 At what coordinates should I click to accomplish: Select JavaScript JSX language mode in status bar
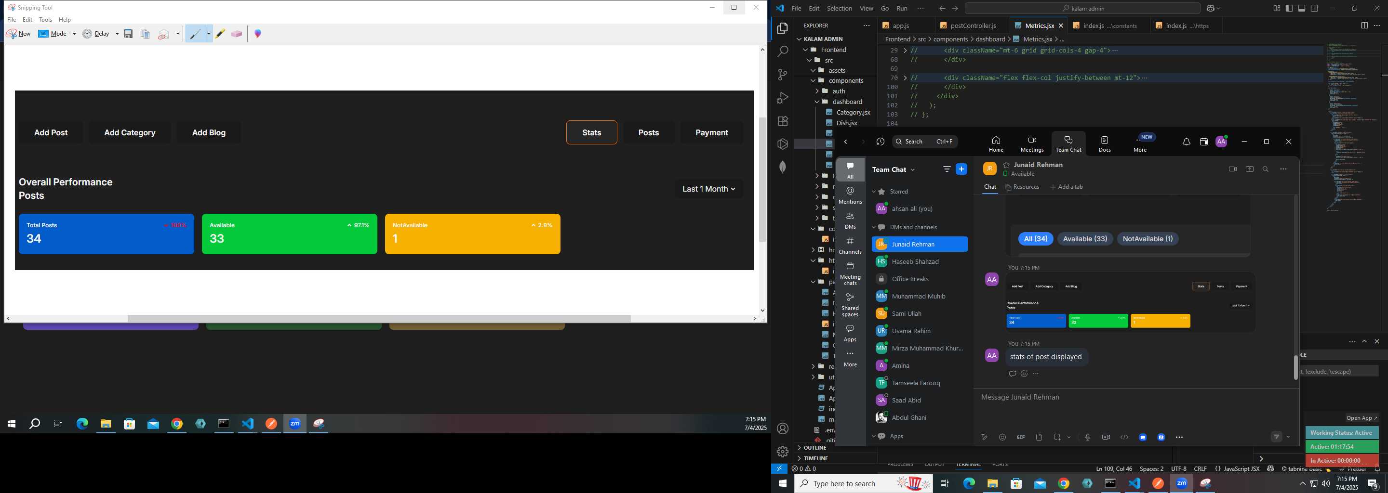(1241, 469)
